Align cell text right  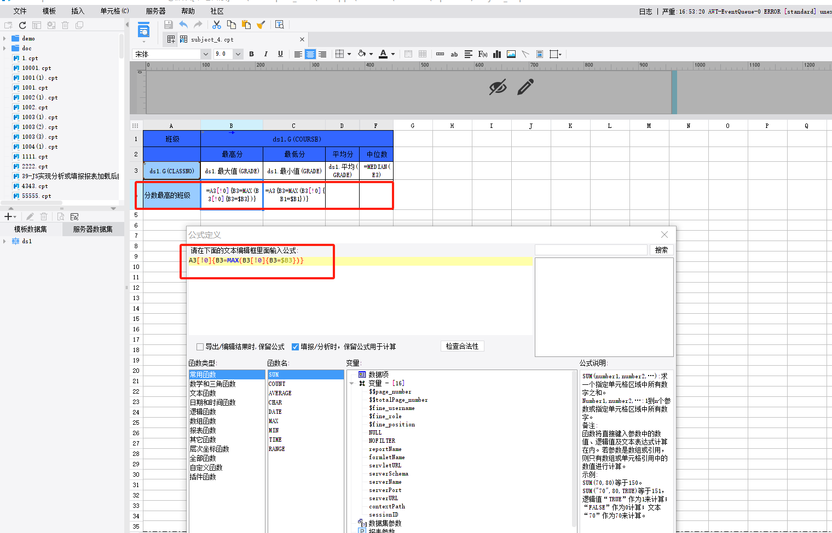(x=322, y=54)
